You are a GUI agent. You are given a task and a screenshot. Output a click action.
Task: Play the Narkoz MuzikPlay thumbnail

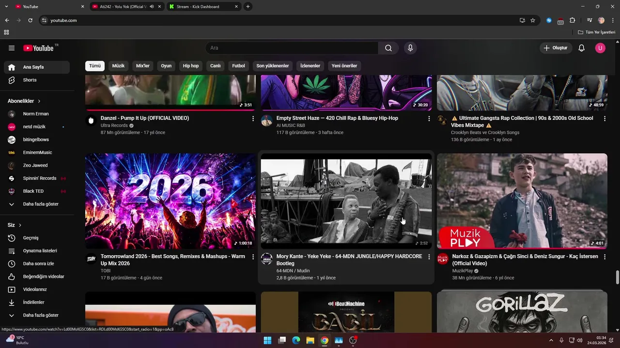pos(522,201)
